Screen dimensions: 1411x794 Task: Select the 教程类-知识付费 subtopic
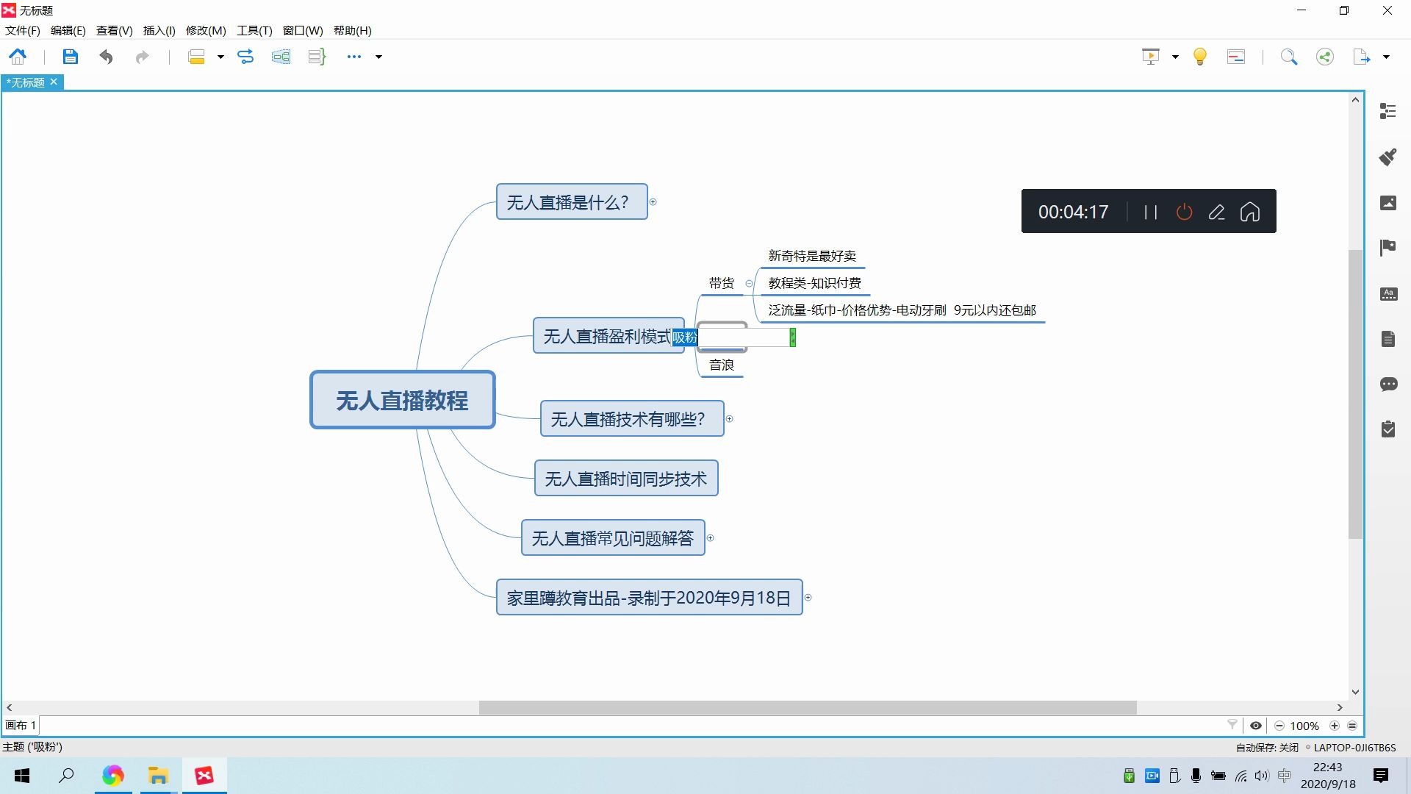(814, 283)
